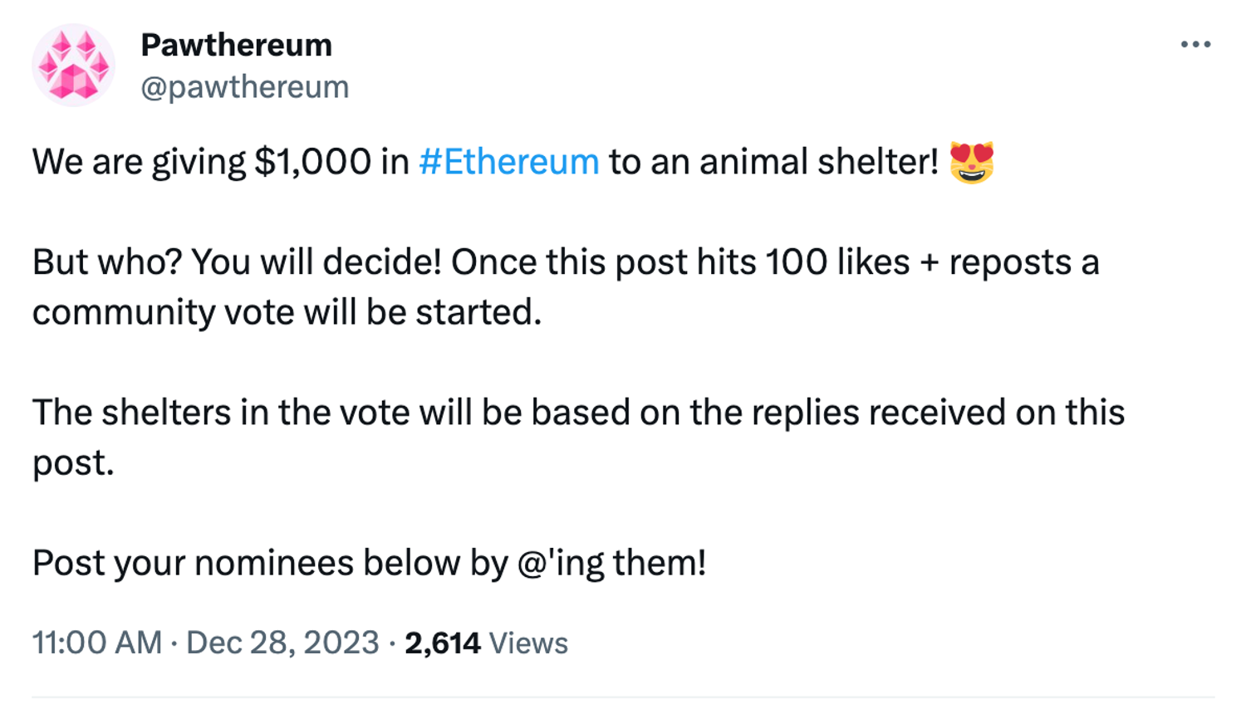Click 'Post your nominees below' text
The image size is (1246, 704).
click(246, 563)
